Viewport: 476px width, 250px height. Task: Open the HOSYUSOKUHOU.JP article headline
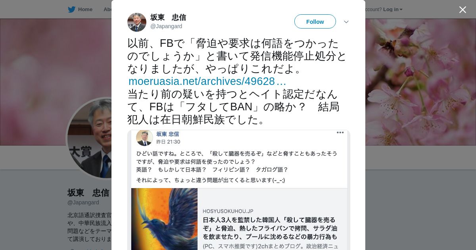[270, 228]
